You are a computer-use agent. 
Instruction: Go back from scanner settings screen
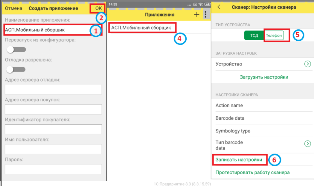click(x=219, y=7)
